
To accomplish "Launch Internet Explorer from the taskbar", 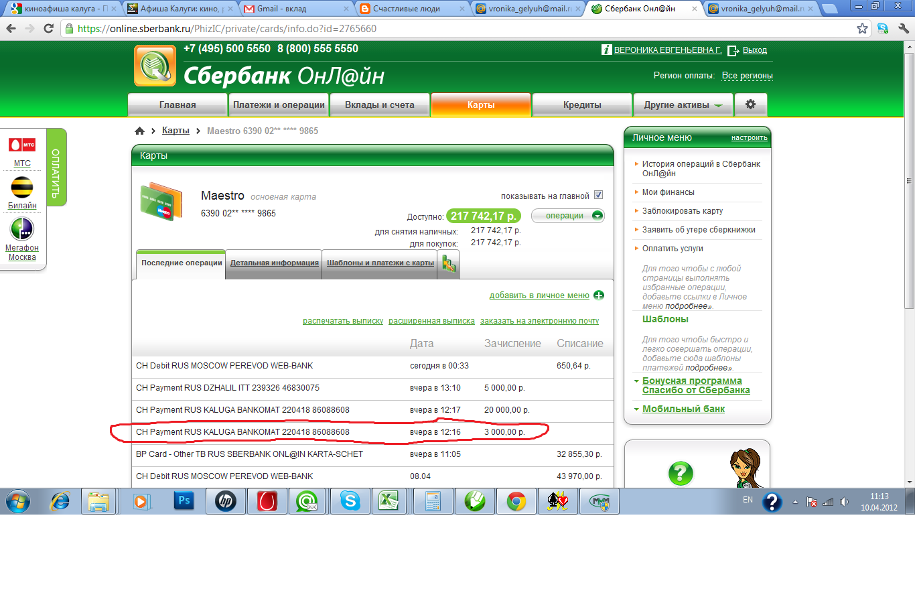I will pyautogui.click(x=60, y=501).
